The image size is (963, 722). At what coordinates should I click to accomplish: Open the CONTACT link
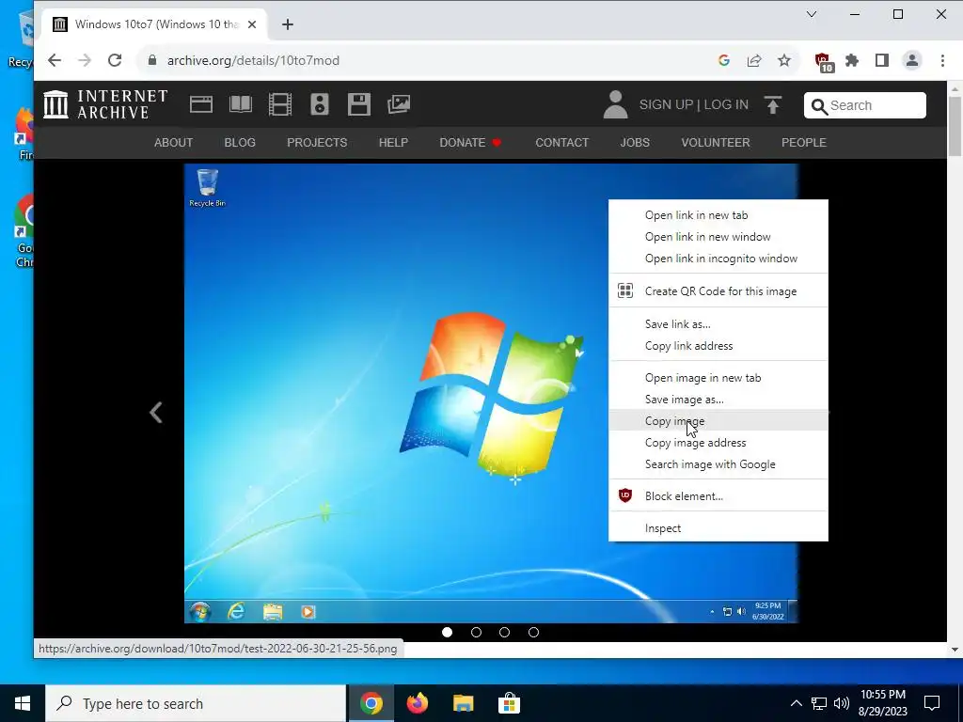562,143
